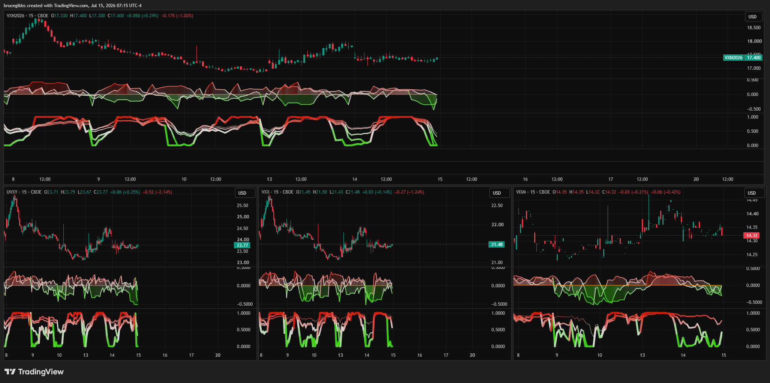Click the low value L17.300 in VXN2026 legend
The image size is (770, 383).
point(97,16)
